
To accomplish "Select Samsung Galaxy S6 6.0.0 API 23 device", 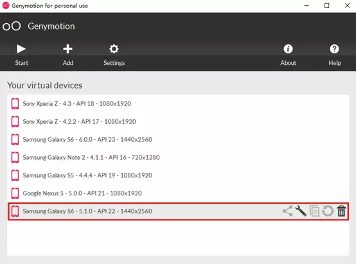I will point(178,139).
